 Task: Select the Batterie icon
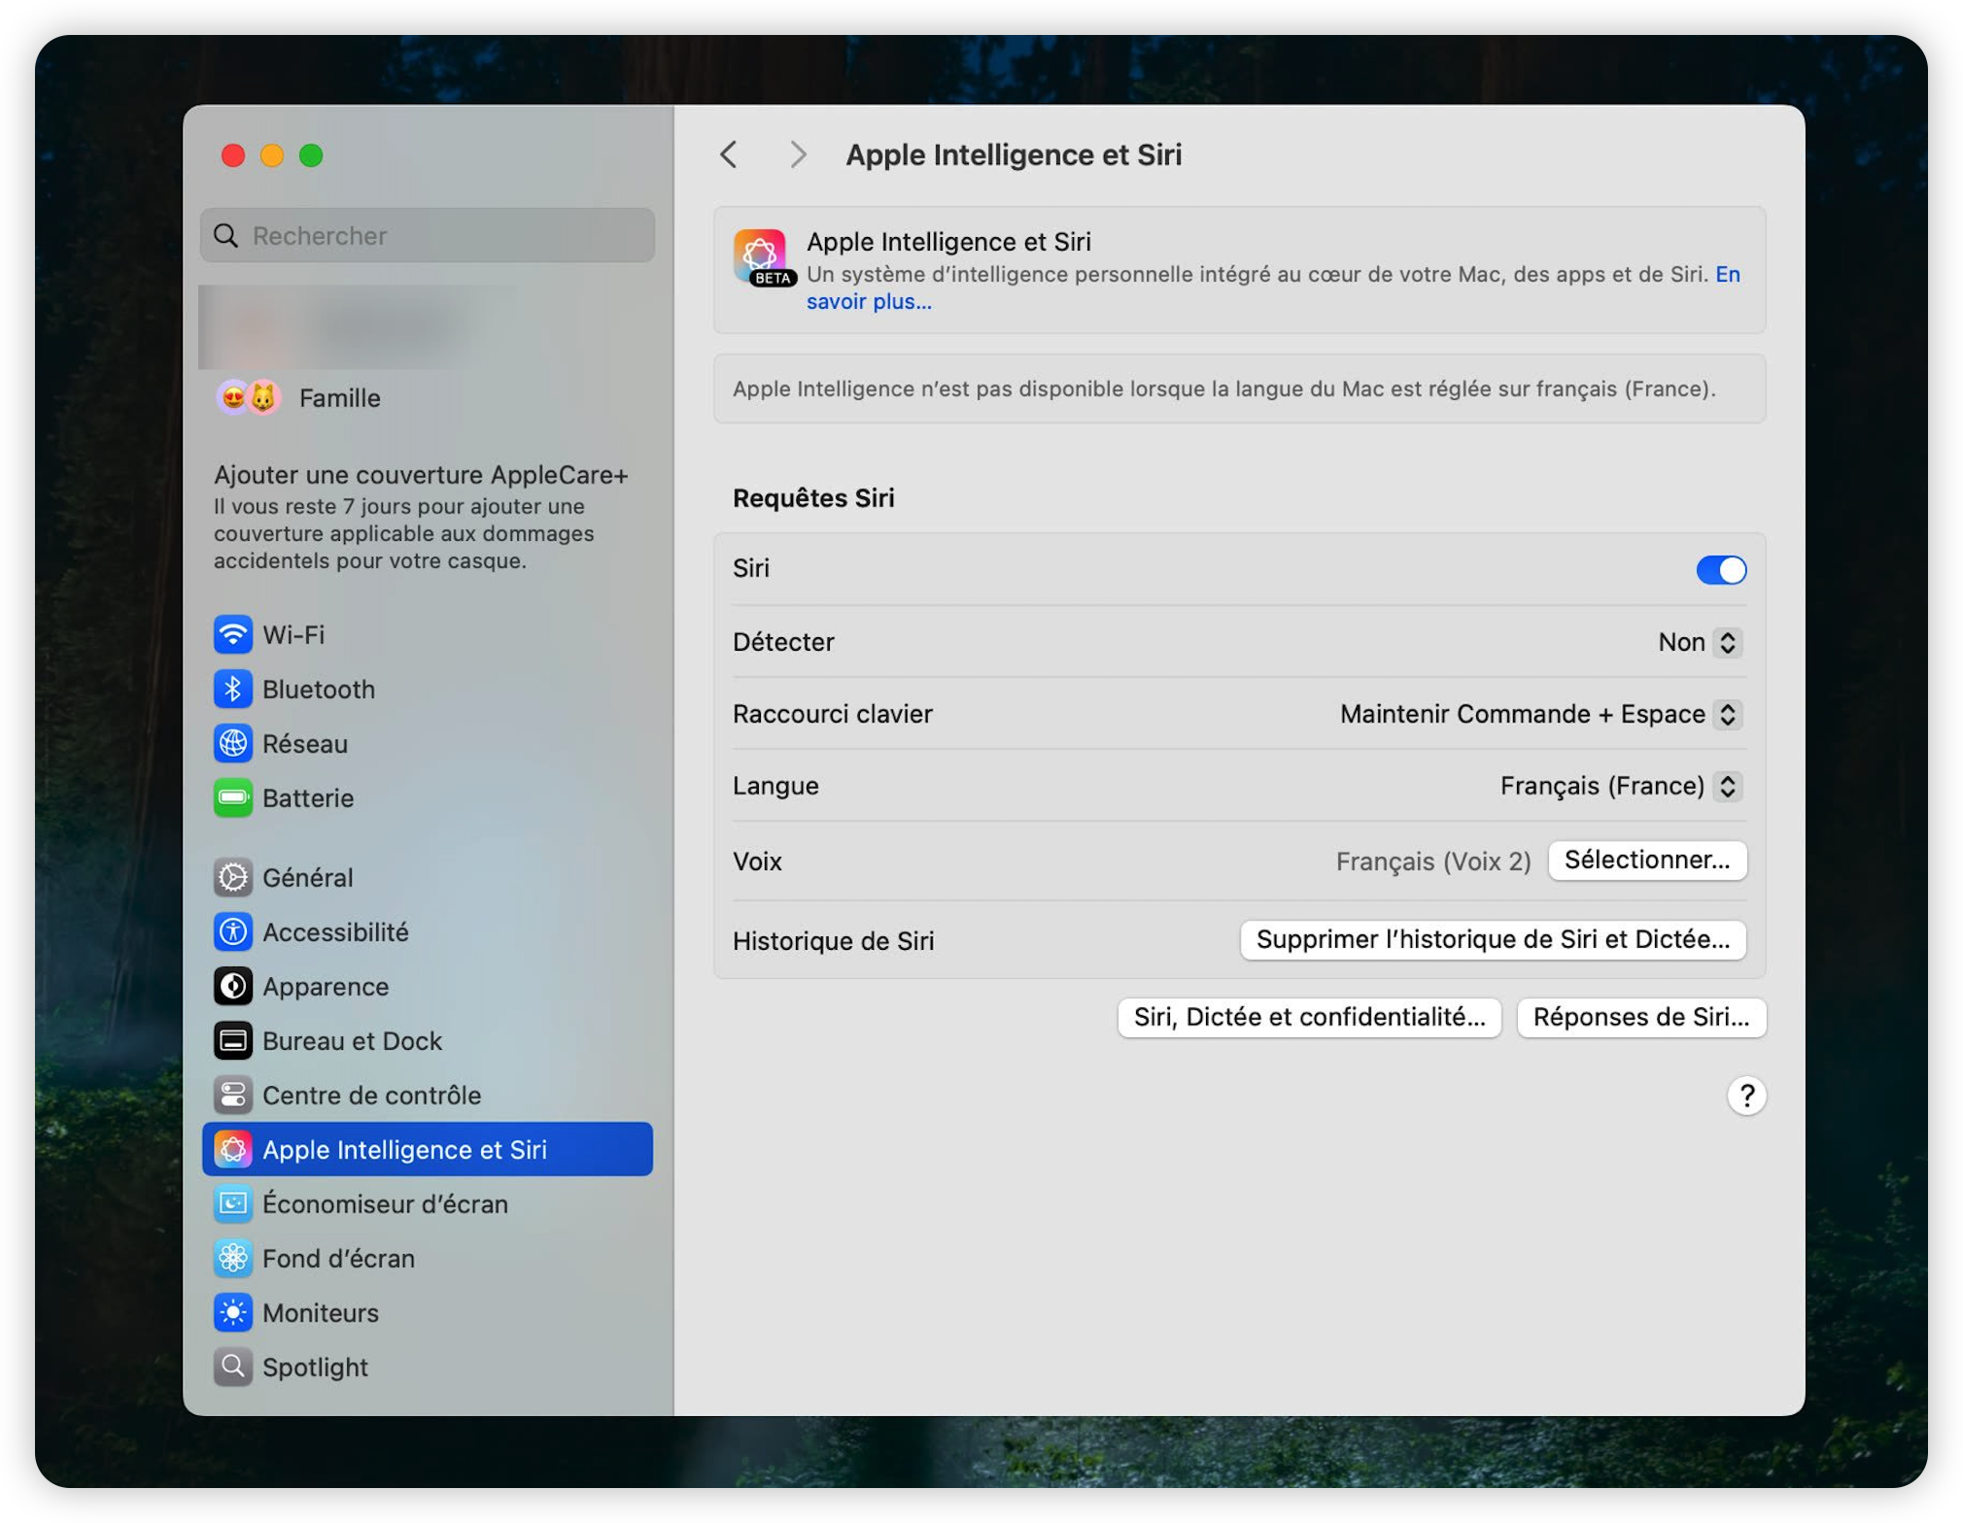pos(232,798)
